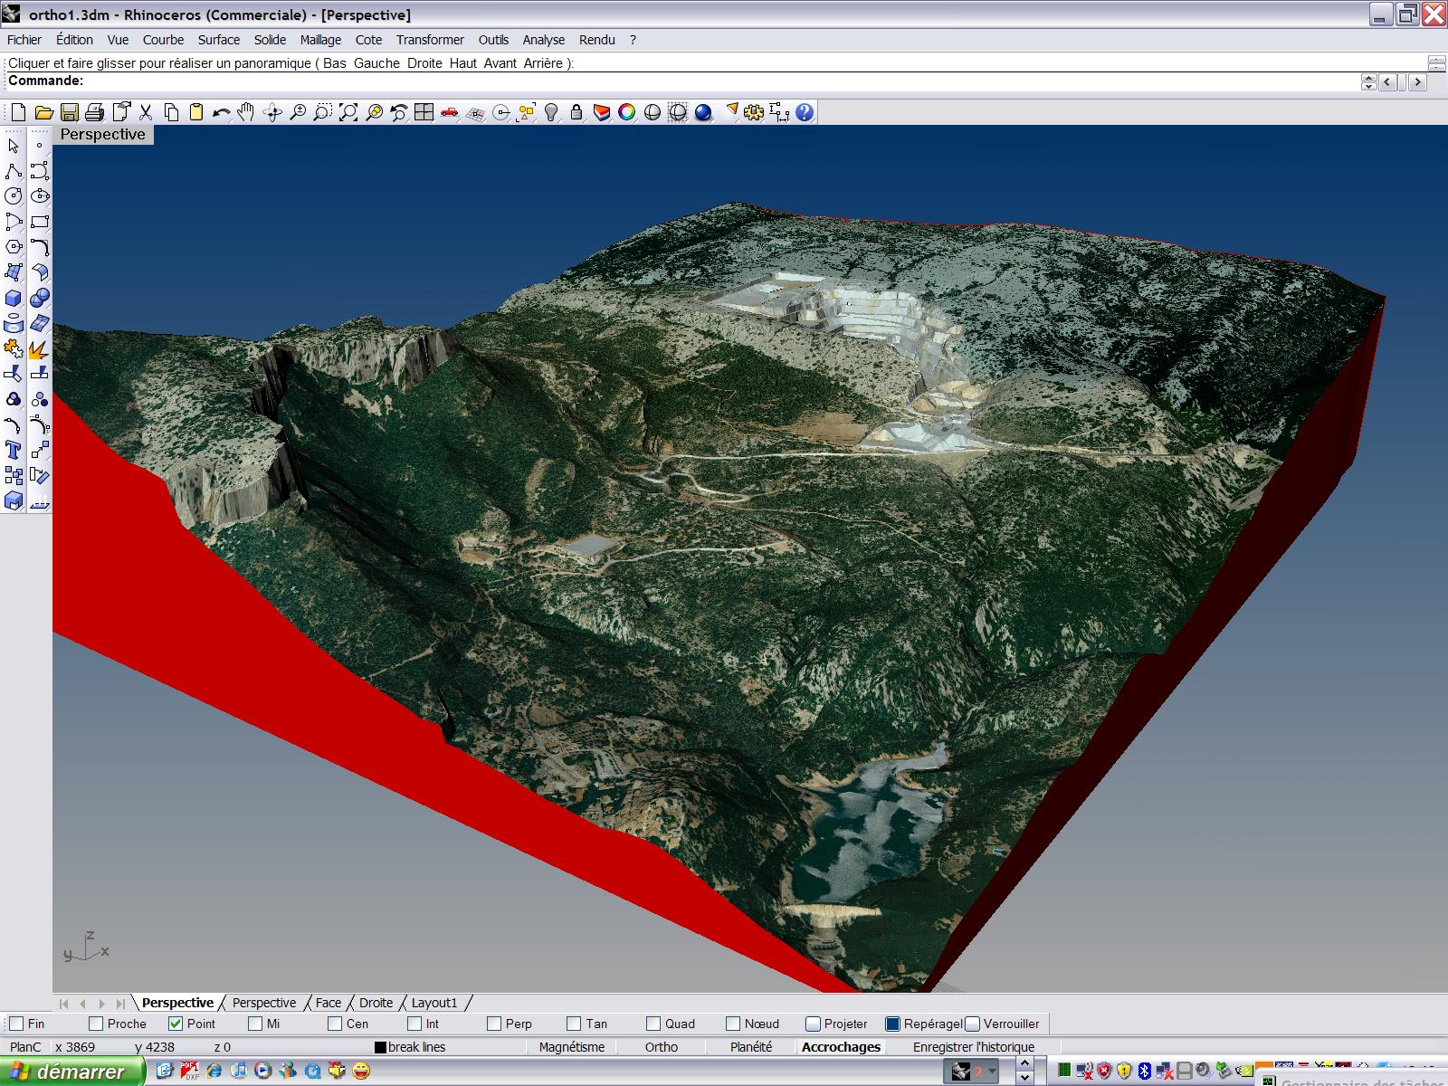Open the Perspective viewport title menu

(x=102, y=134)
